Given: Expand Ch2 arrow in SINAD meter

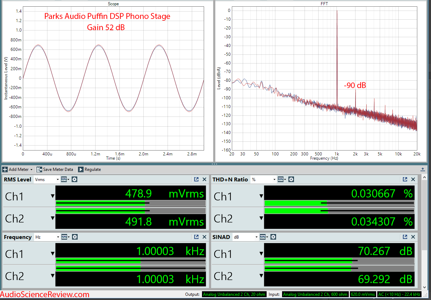Looking at the screenshot, I should [261, 276].
